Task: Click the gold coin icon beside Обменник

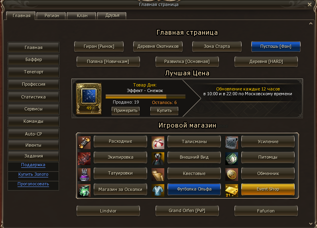Action: [x=232, y=175]
